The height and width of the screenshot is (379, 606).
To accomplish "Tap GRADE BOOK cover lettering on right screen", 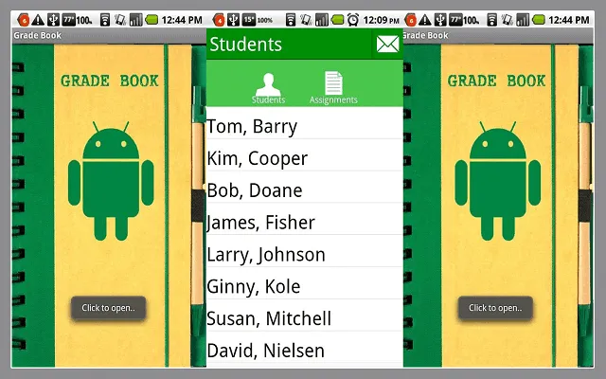I will pyautogui.click(x=496, y=81).
